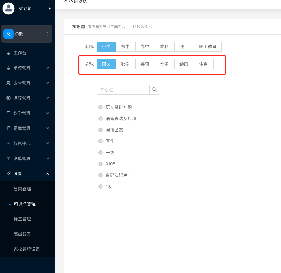Select the 0108 tree label
Viewport: 281px width, 273px height.
point(110,164)
